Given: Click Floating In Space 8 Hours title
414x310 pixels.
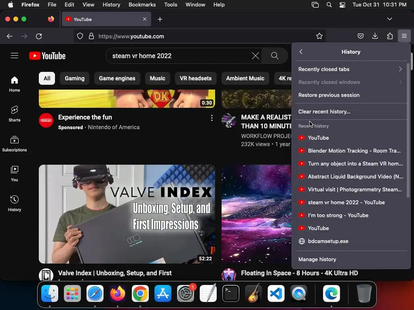Looking at the screenshot, I should coord(300,273).
